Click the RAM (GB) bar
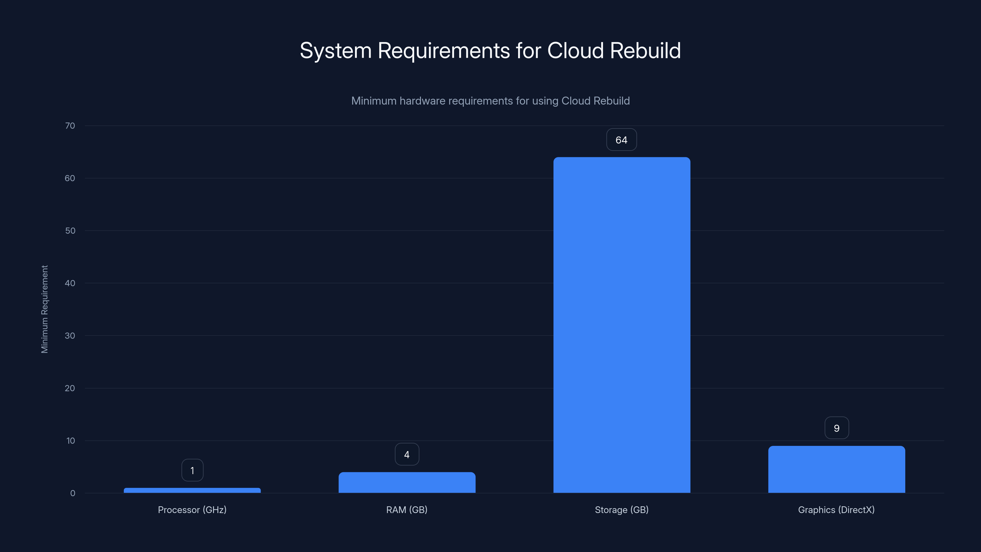Image resolution: width=981 pixels, height=552 pixels. coord(407,483)
